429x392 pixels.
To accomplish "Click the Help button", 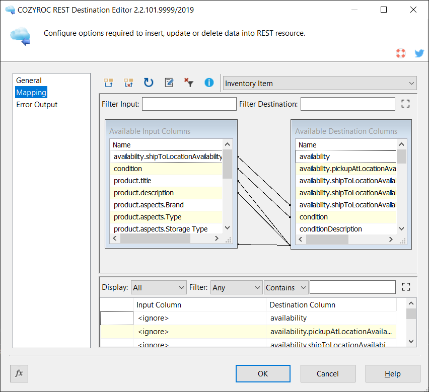I will click(x=393, y=374).
